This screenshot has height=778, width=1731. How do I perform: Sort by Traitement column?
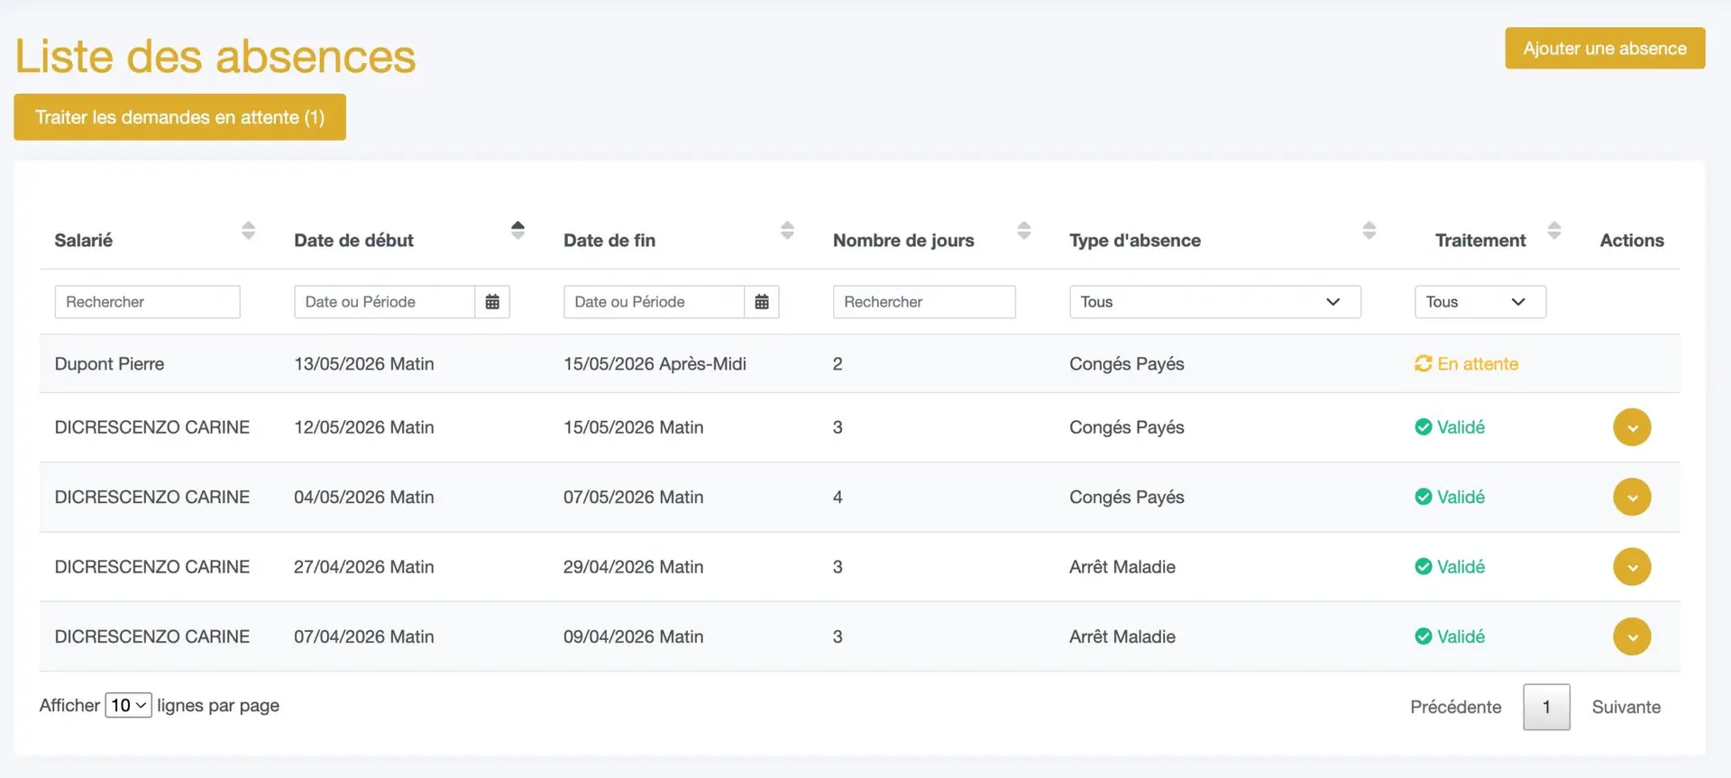tap(1553, 231)
